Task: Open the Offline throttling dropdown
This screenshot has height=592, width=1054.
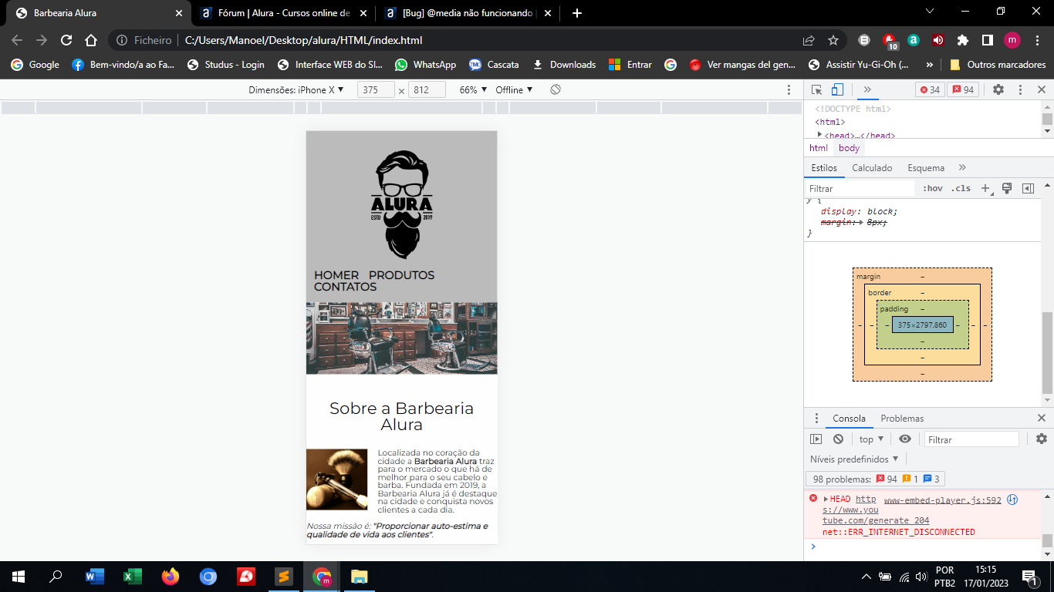Action: click(x=515, y=90)
